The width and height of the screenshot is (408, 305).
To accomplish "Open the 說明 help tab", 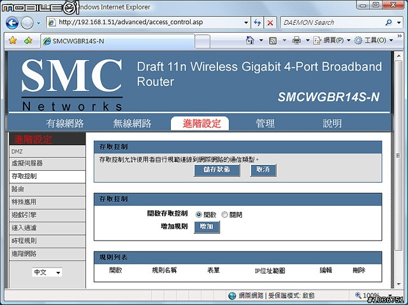I will (332, 124).
